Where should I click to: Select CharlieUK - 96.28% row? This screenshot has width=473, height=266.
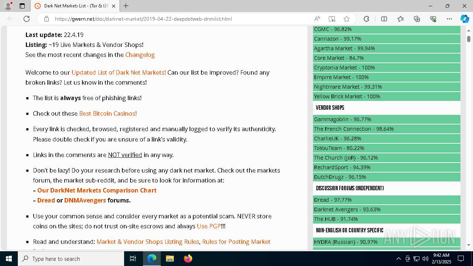click(387, 139)
